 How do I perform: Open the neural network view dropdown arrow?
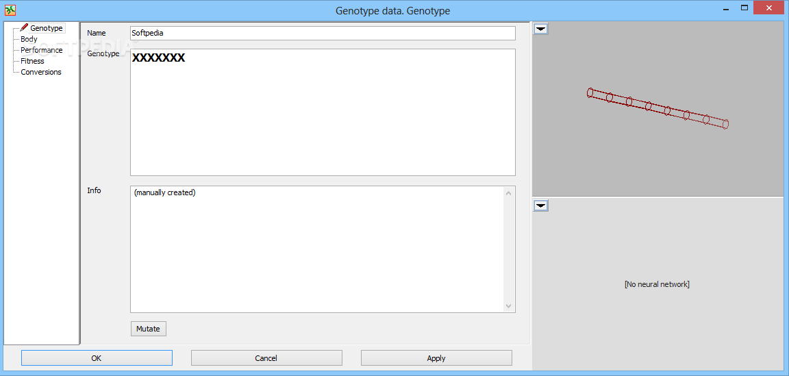click(x=540, y=205)
